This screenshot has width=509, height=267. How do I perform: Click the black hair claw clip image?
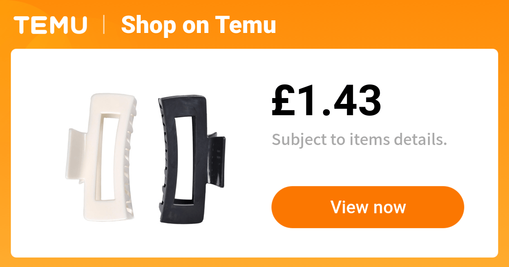coord(191,159)
